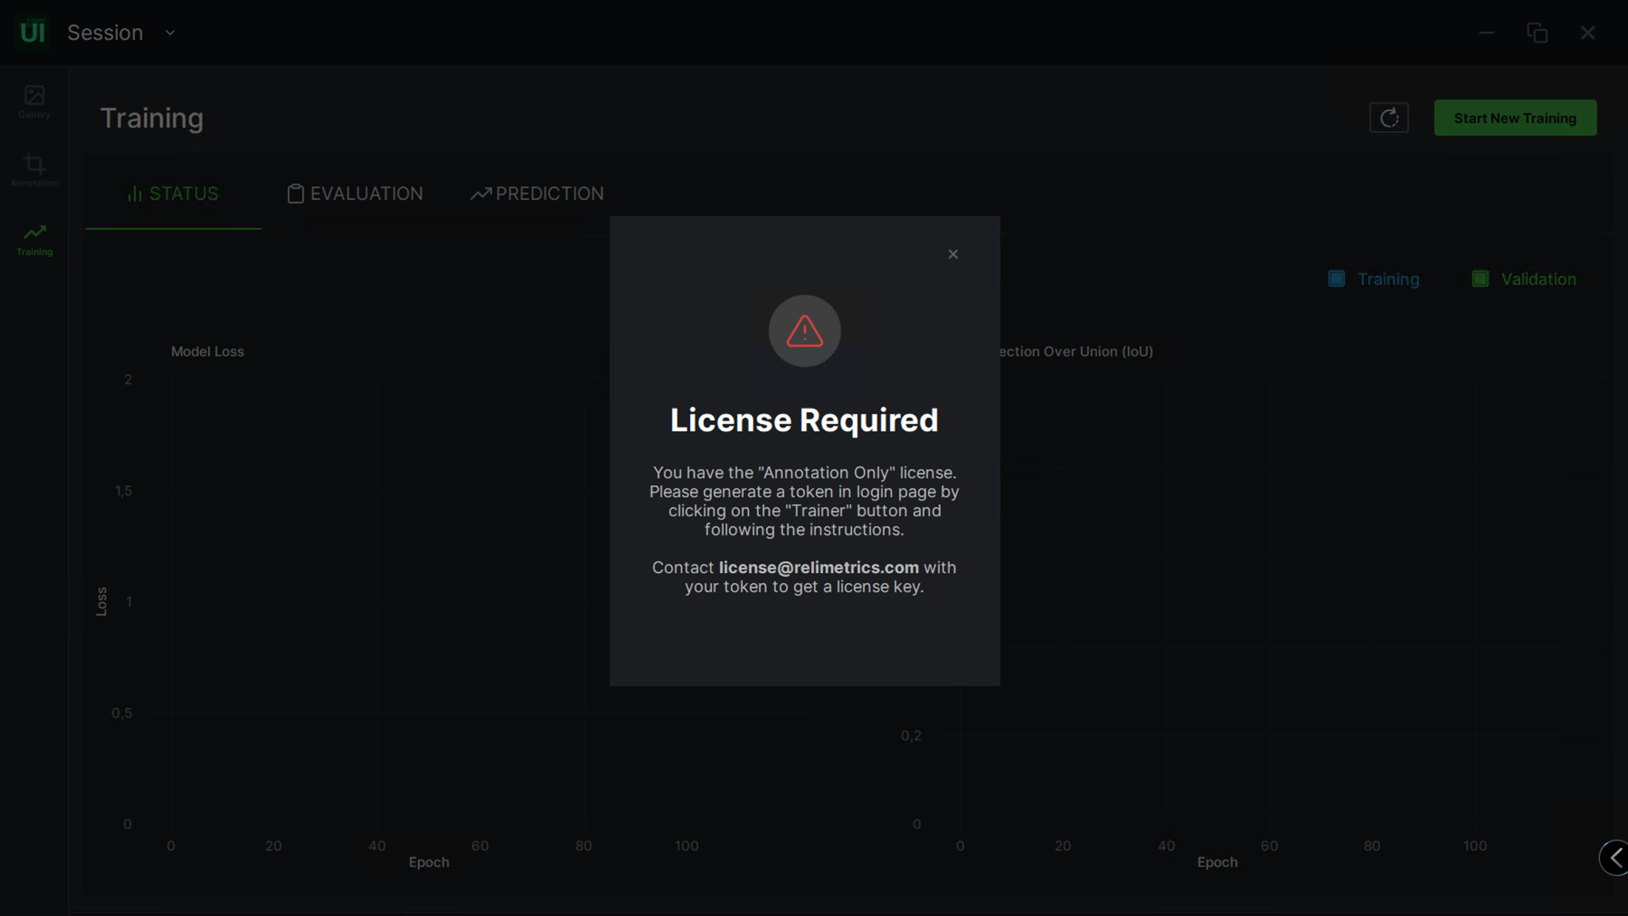Switch to the PREDICTION tab
This screenshot has height=916, width=1628.
[x=537, y=193]
